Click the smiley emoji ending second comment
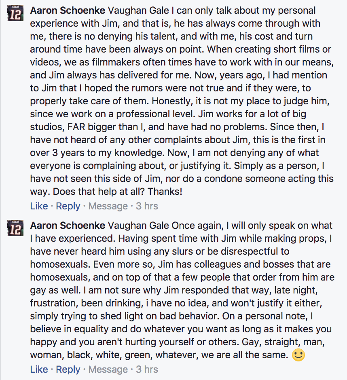Screen dimensions: 347x380 [298, 355]
